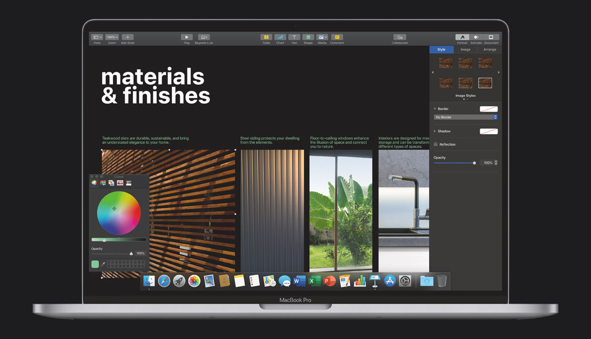
Task: Click the 'materials & finishes' title text
Action: 155,86
